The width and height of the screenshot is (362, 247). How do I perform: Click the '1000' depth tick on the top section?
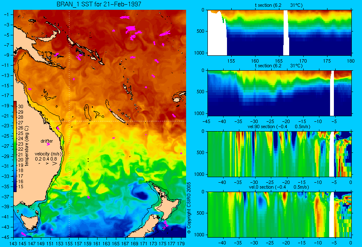coord(199,53)
